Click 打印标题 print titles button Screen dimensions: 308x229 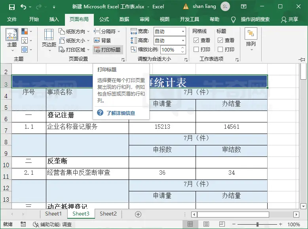pos(107,50)
